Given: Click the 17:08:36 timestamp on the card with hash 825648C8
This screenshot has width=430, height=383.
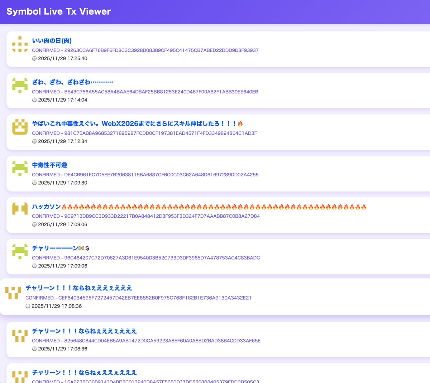Looking at the screenshot, I should [63, 349].
